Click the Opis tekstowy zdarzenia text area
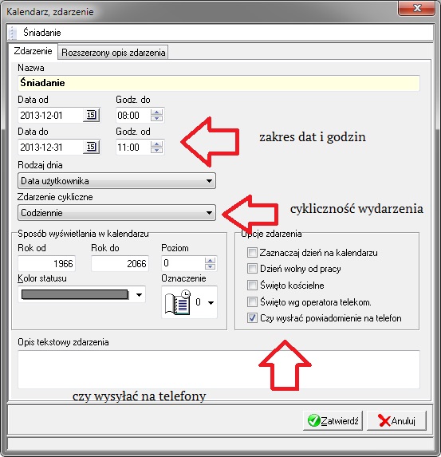Screen dimensions: 441x457 click(219, 369)
